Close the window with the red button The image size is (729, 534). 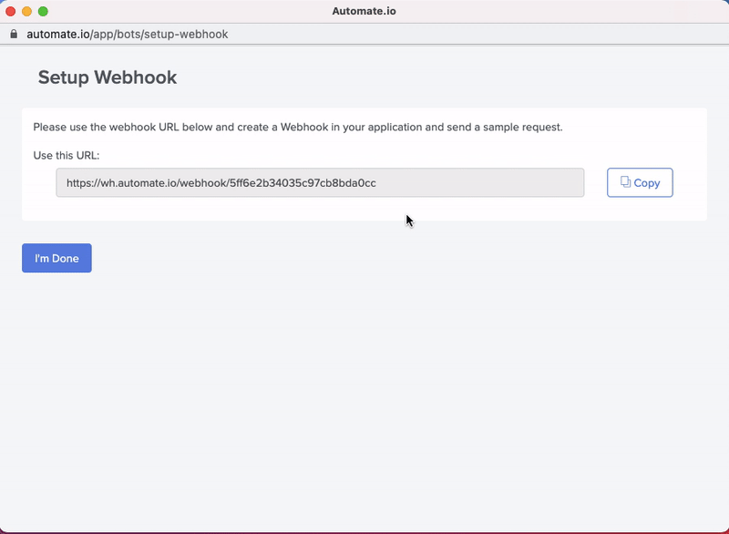(x=11, y=11)
